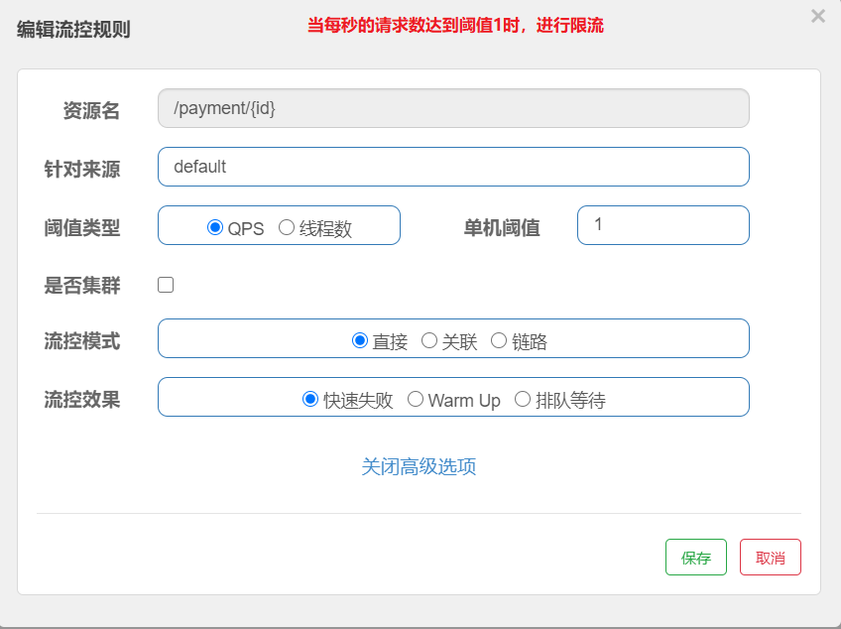The image size is (841, 629).
Task: Click the 编辑流控规则 dialog title
Action: tap(73, 30)
